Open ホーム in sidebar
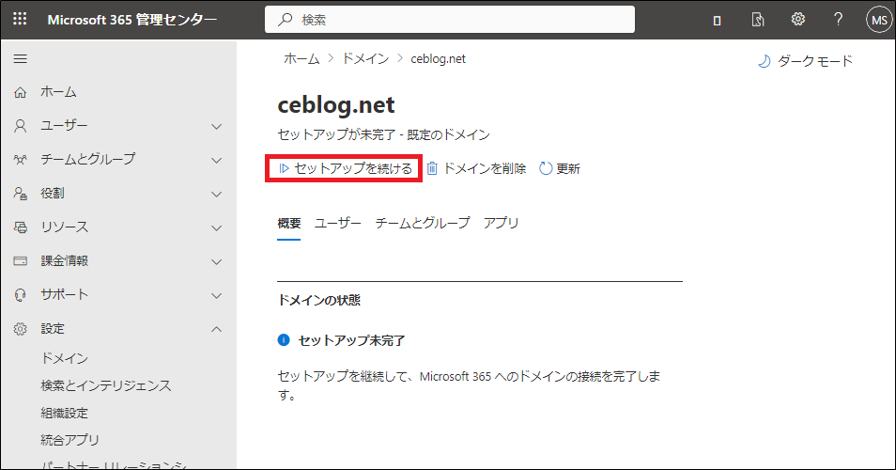Viewport: 896px width, 470px height. click(58, 92)
